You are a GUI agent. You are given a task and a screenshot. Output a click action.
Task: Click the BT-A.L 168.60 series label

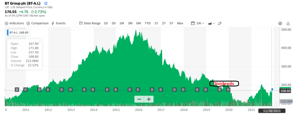(18, 33)
